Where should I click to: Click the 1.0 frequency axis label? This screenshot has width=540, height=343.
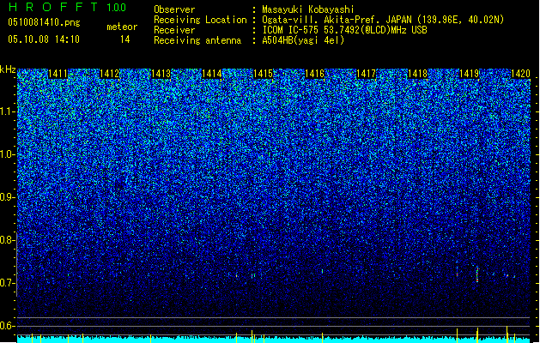pyautogui.click(x=8, y=154)
